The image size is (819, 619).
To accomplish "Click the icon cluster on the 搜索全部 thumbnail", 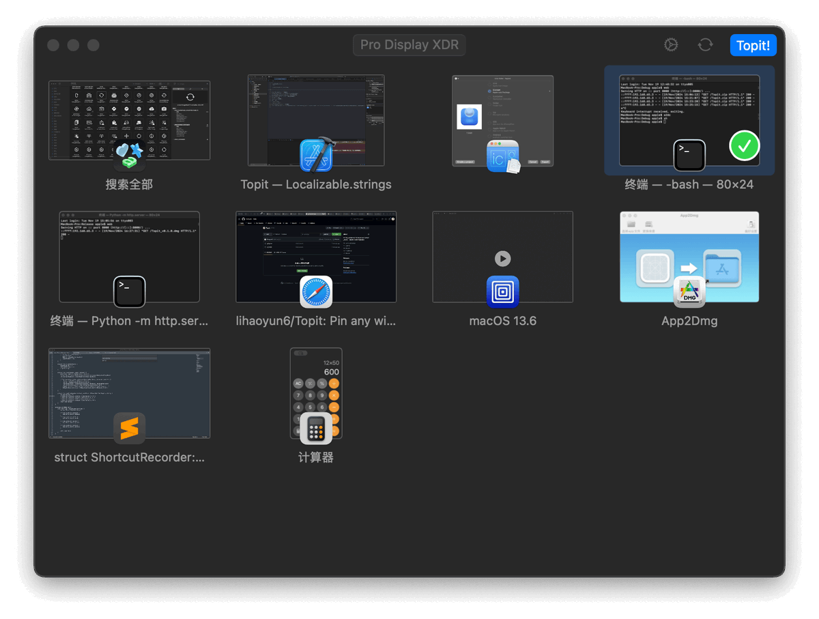I will pyautogui.click(x=130, y=156).
